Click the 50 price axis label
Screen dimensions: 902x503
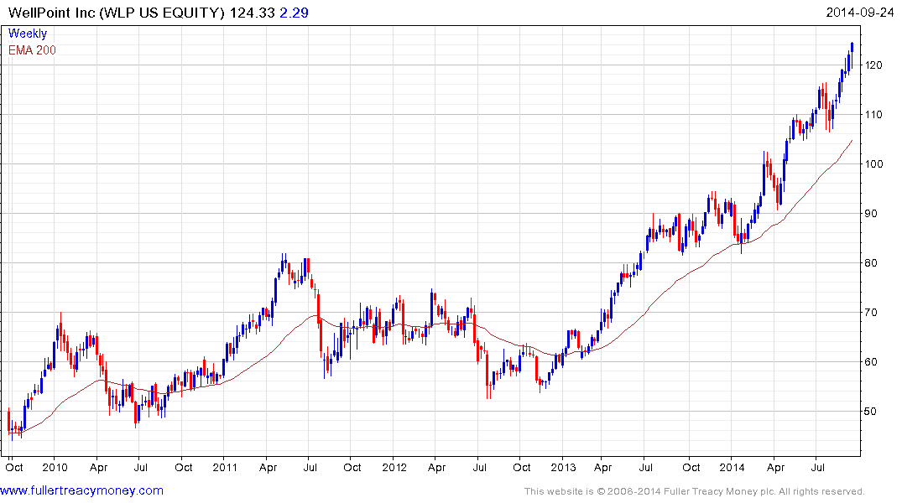tap(871, 411)
